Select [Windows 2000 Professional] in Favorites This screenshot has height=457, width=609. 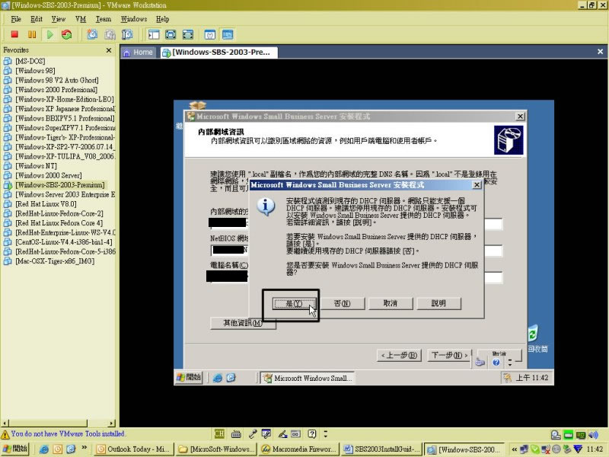coord(56,90)
